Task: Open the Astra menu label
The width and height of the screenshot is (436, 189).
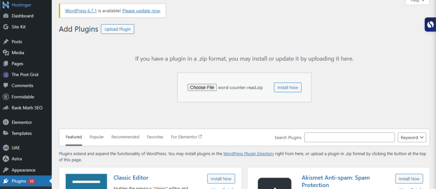Action: click(17, 159)
